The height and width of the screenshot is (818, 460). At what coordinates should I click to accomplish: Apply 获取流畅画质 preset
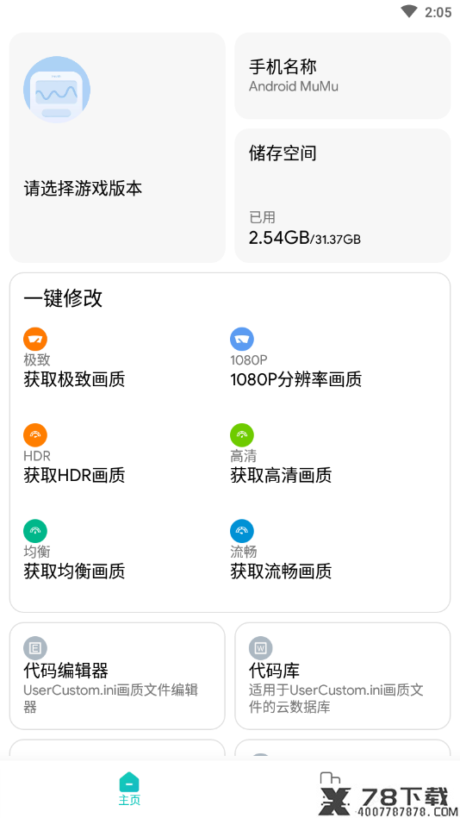coord(281,571)
